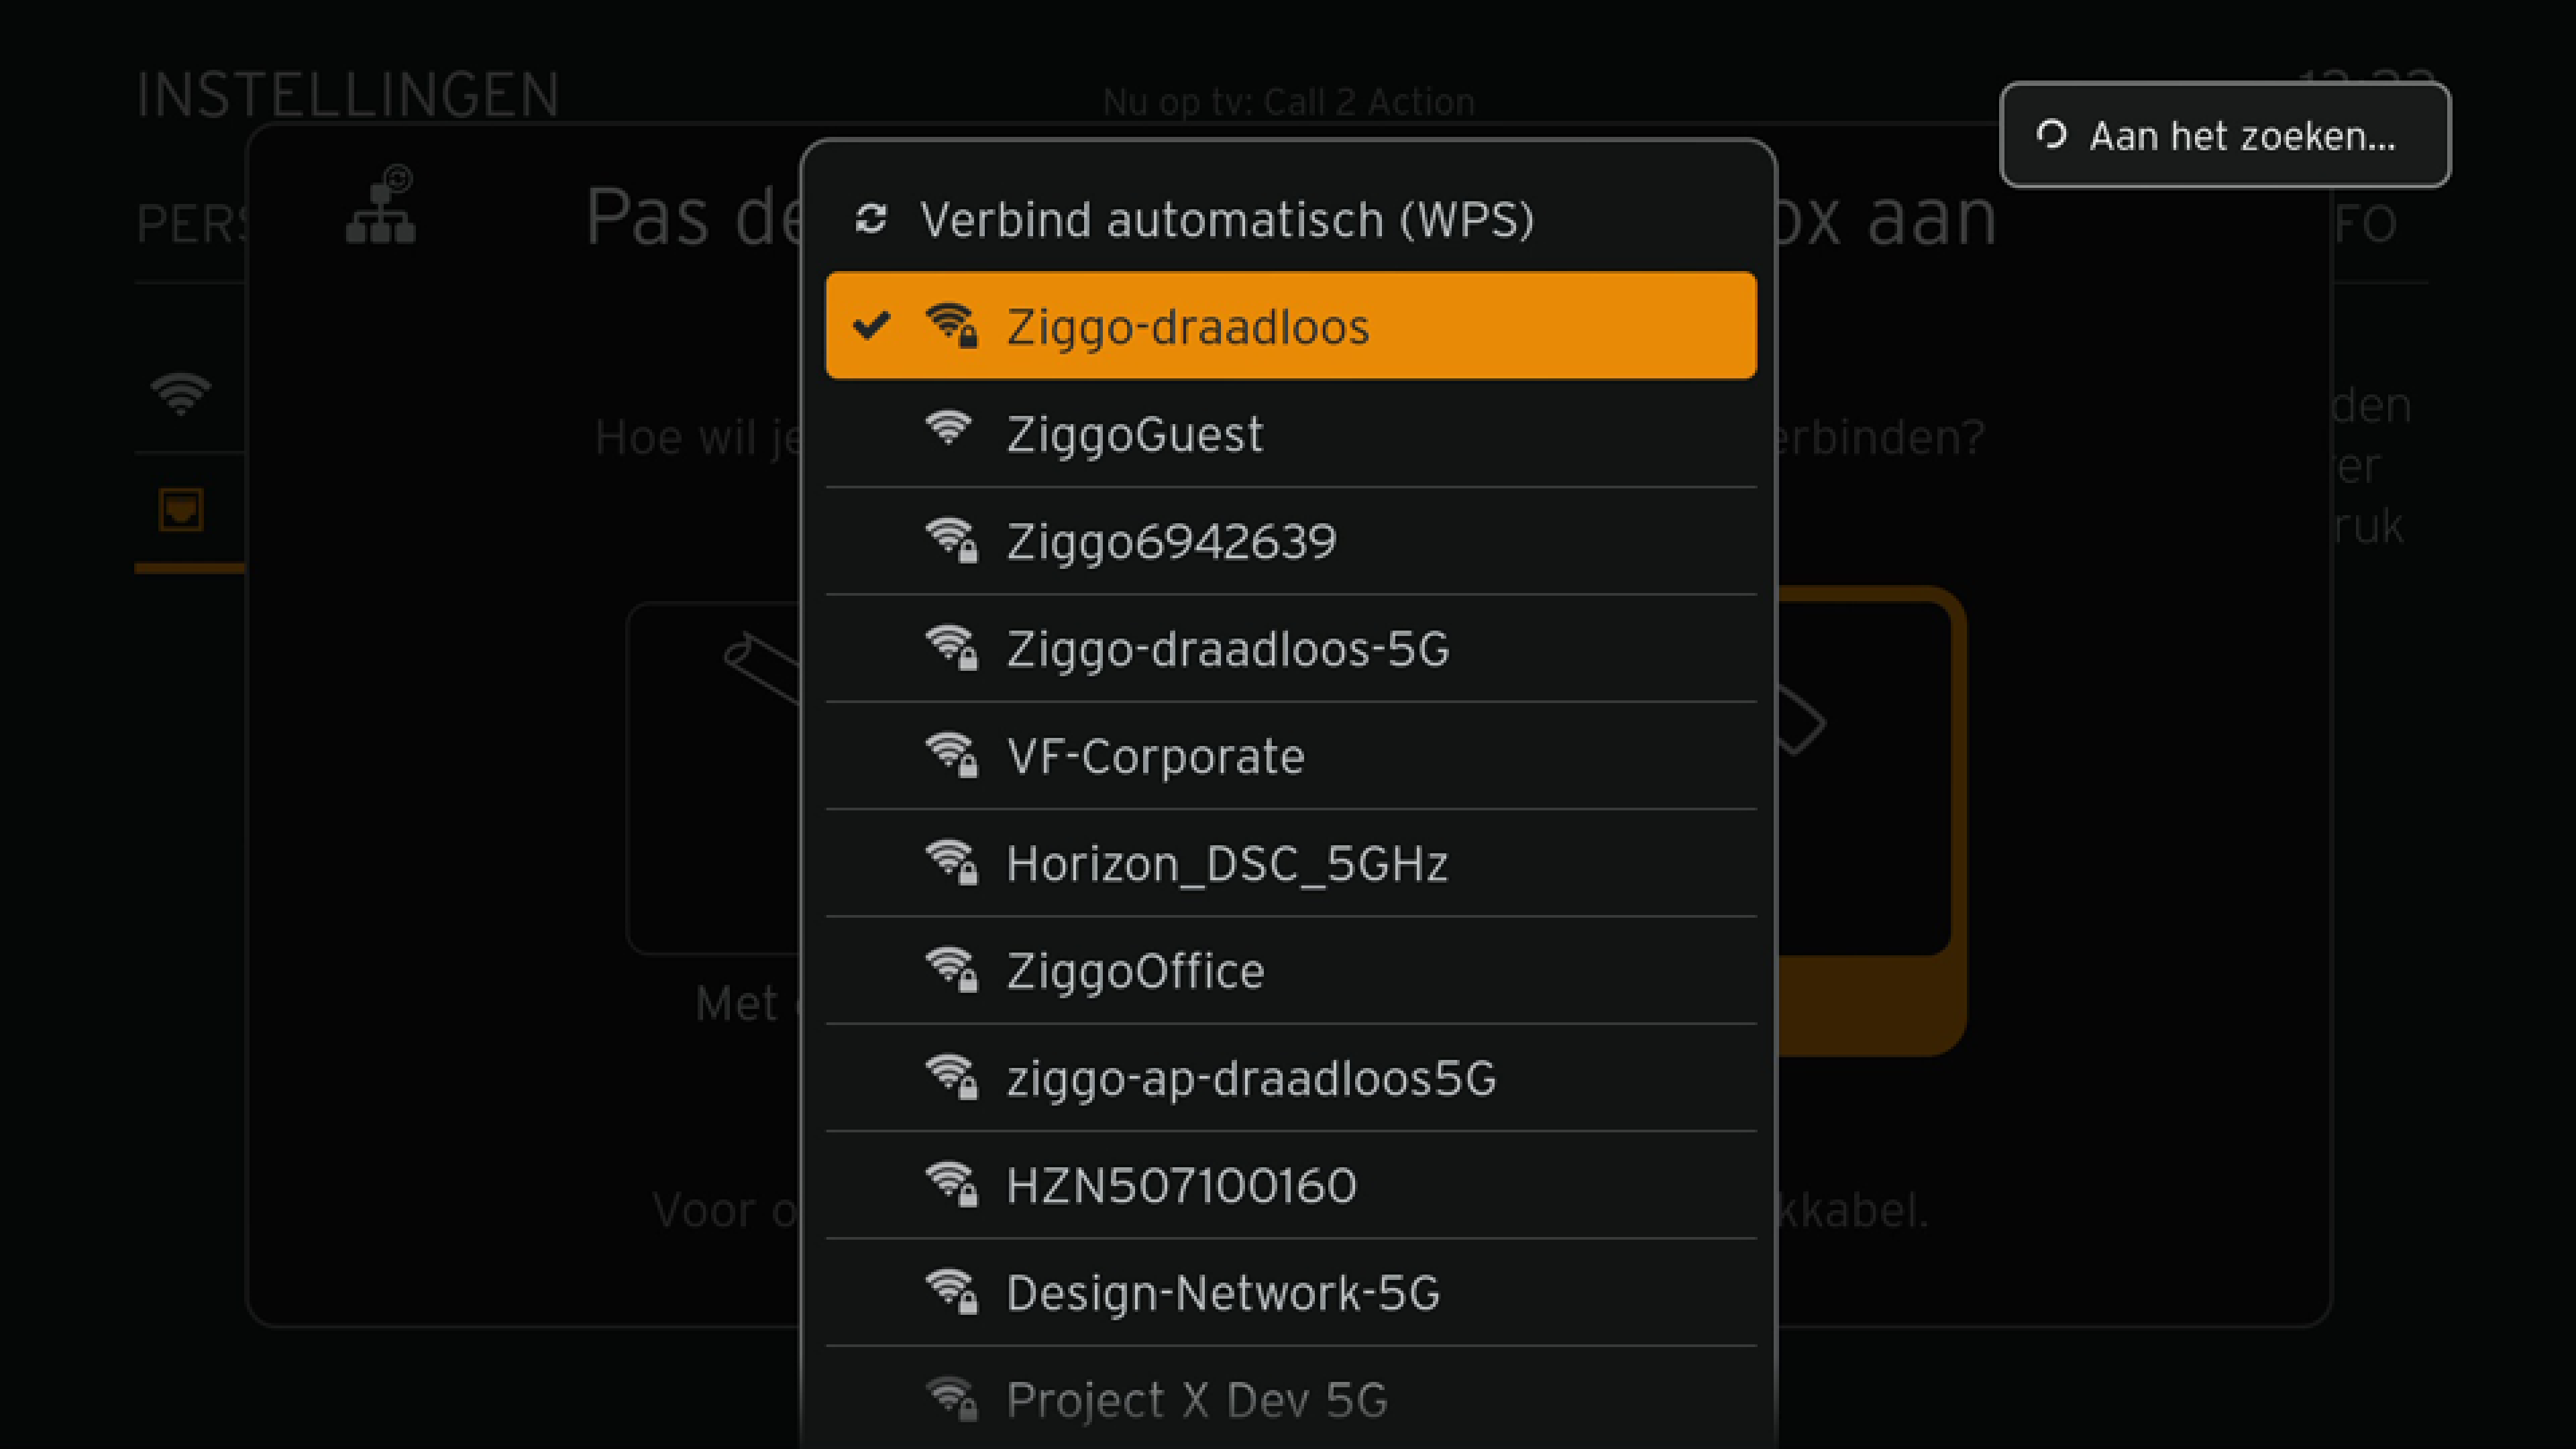Viewport: 2576px width, 1449px height.
Task: Click the refresh icon next to Verbind automatisch (WPS)
Action: 871,220
